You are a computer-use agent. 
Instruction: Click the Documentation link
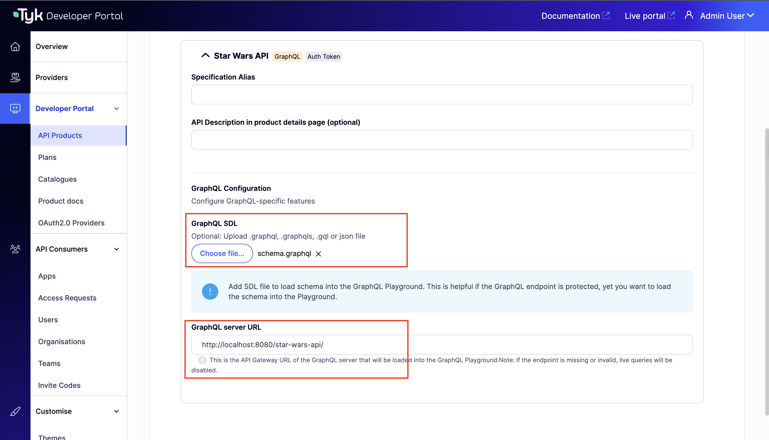point(571,16)
